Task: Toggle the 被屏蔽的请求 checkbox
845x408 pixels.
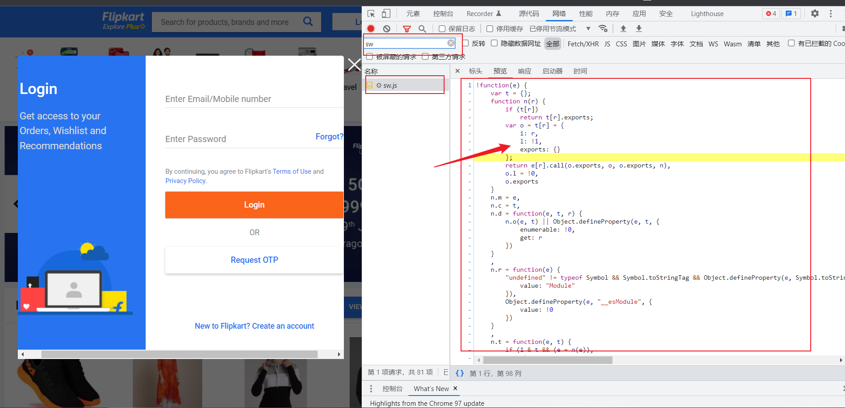Action: point(369,57)
